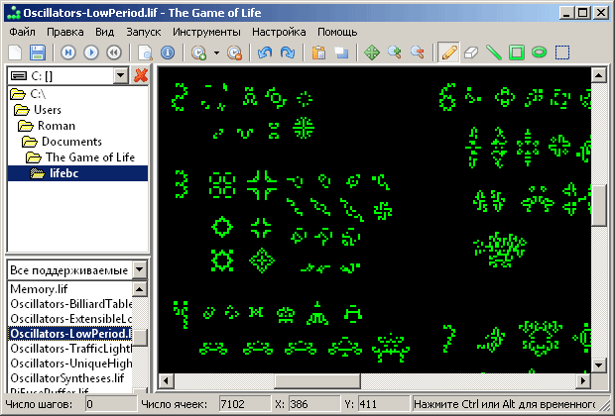Click the X coordinate field showing 386
615x416 pixels.
point(314,404)
